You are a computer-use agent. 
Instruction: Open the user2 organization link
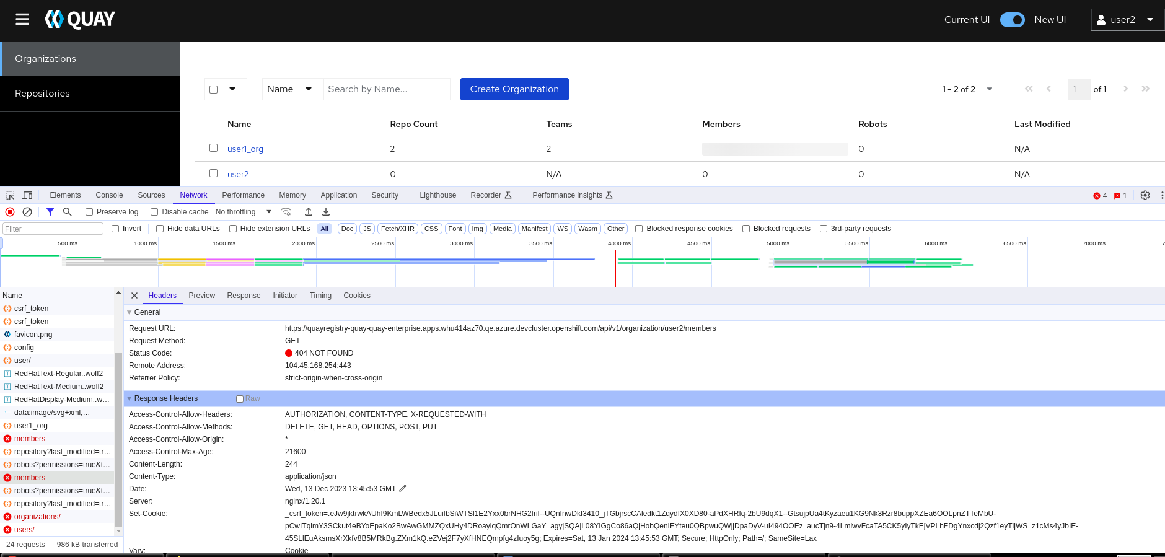coord(238,174)
